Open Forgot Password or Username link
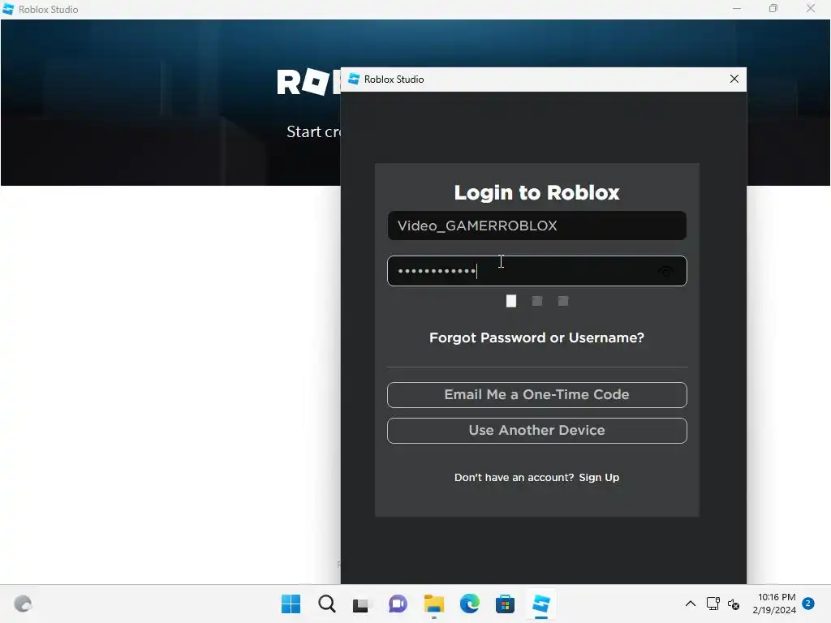The width and height of the screenshot is (831, 623). click(x=537, y=337)
